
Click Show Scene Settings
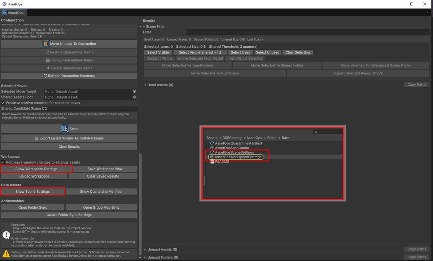coord(32,191)
